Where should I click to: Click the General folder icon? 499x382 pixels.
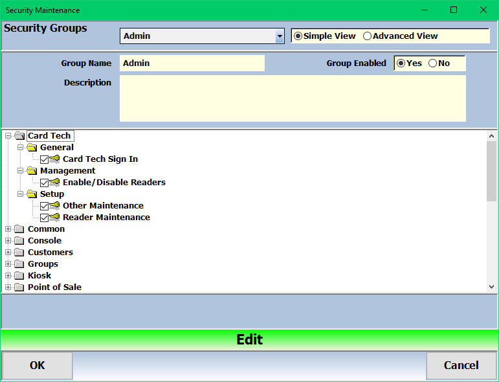32,148
